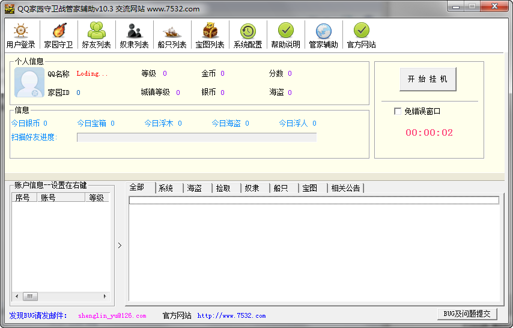Switch to the 相关公告 tab

(346, 188)
